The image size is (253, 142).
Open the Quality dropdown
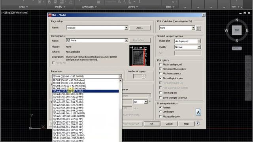pos(199,47)
